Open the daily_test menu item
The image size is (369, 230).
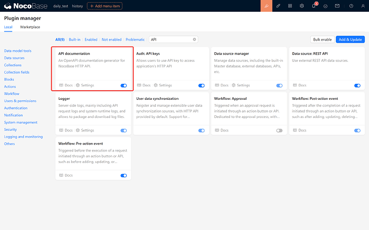pos(60,6)
